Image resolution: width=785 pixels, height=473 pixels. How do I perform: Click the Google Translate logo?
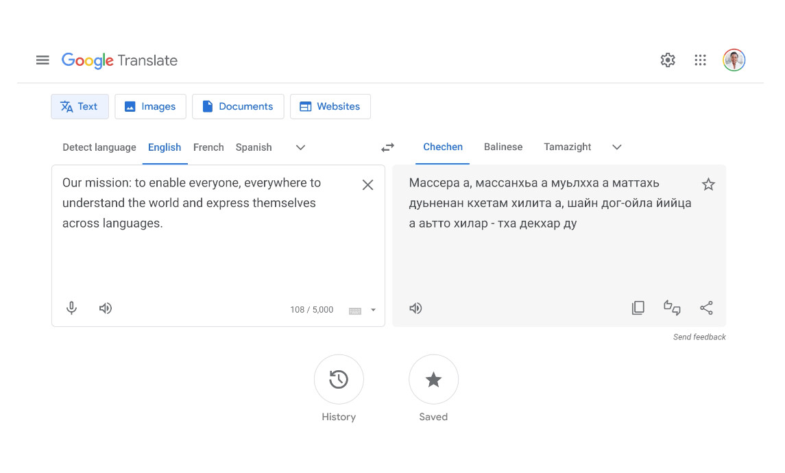[x=120, y=60]
